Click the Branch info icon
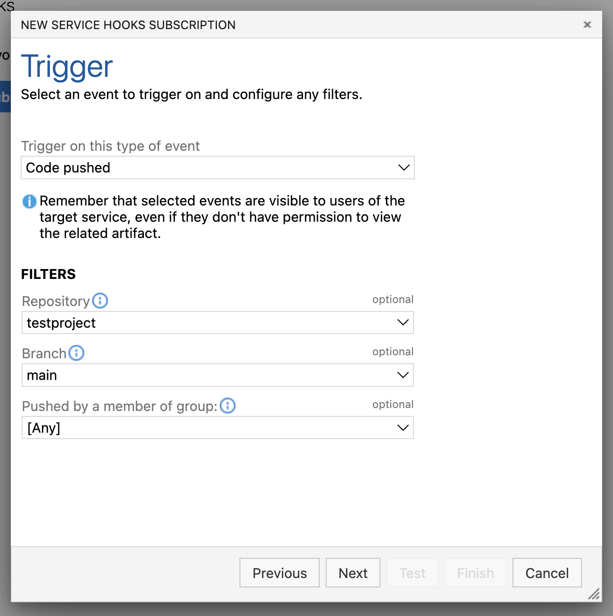The width and height of the screenshot is (613, 616). coord(76,353)
